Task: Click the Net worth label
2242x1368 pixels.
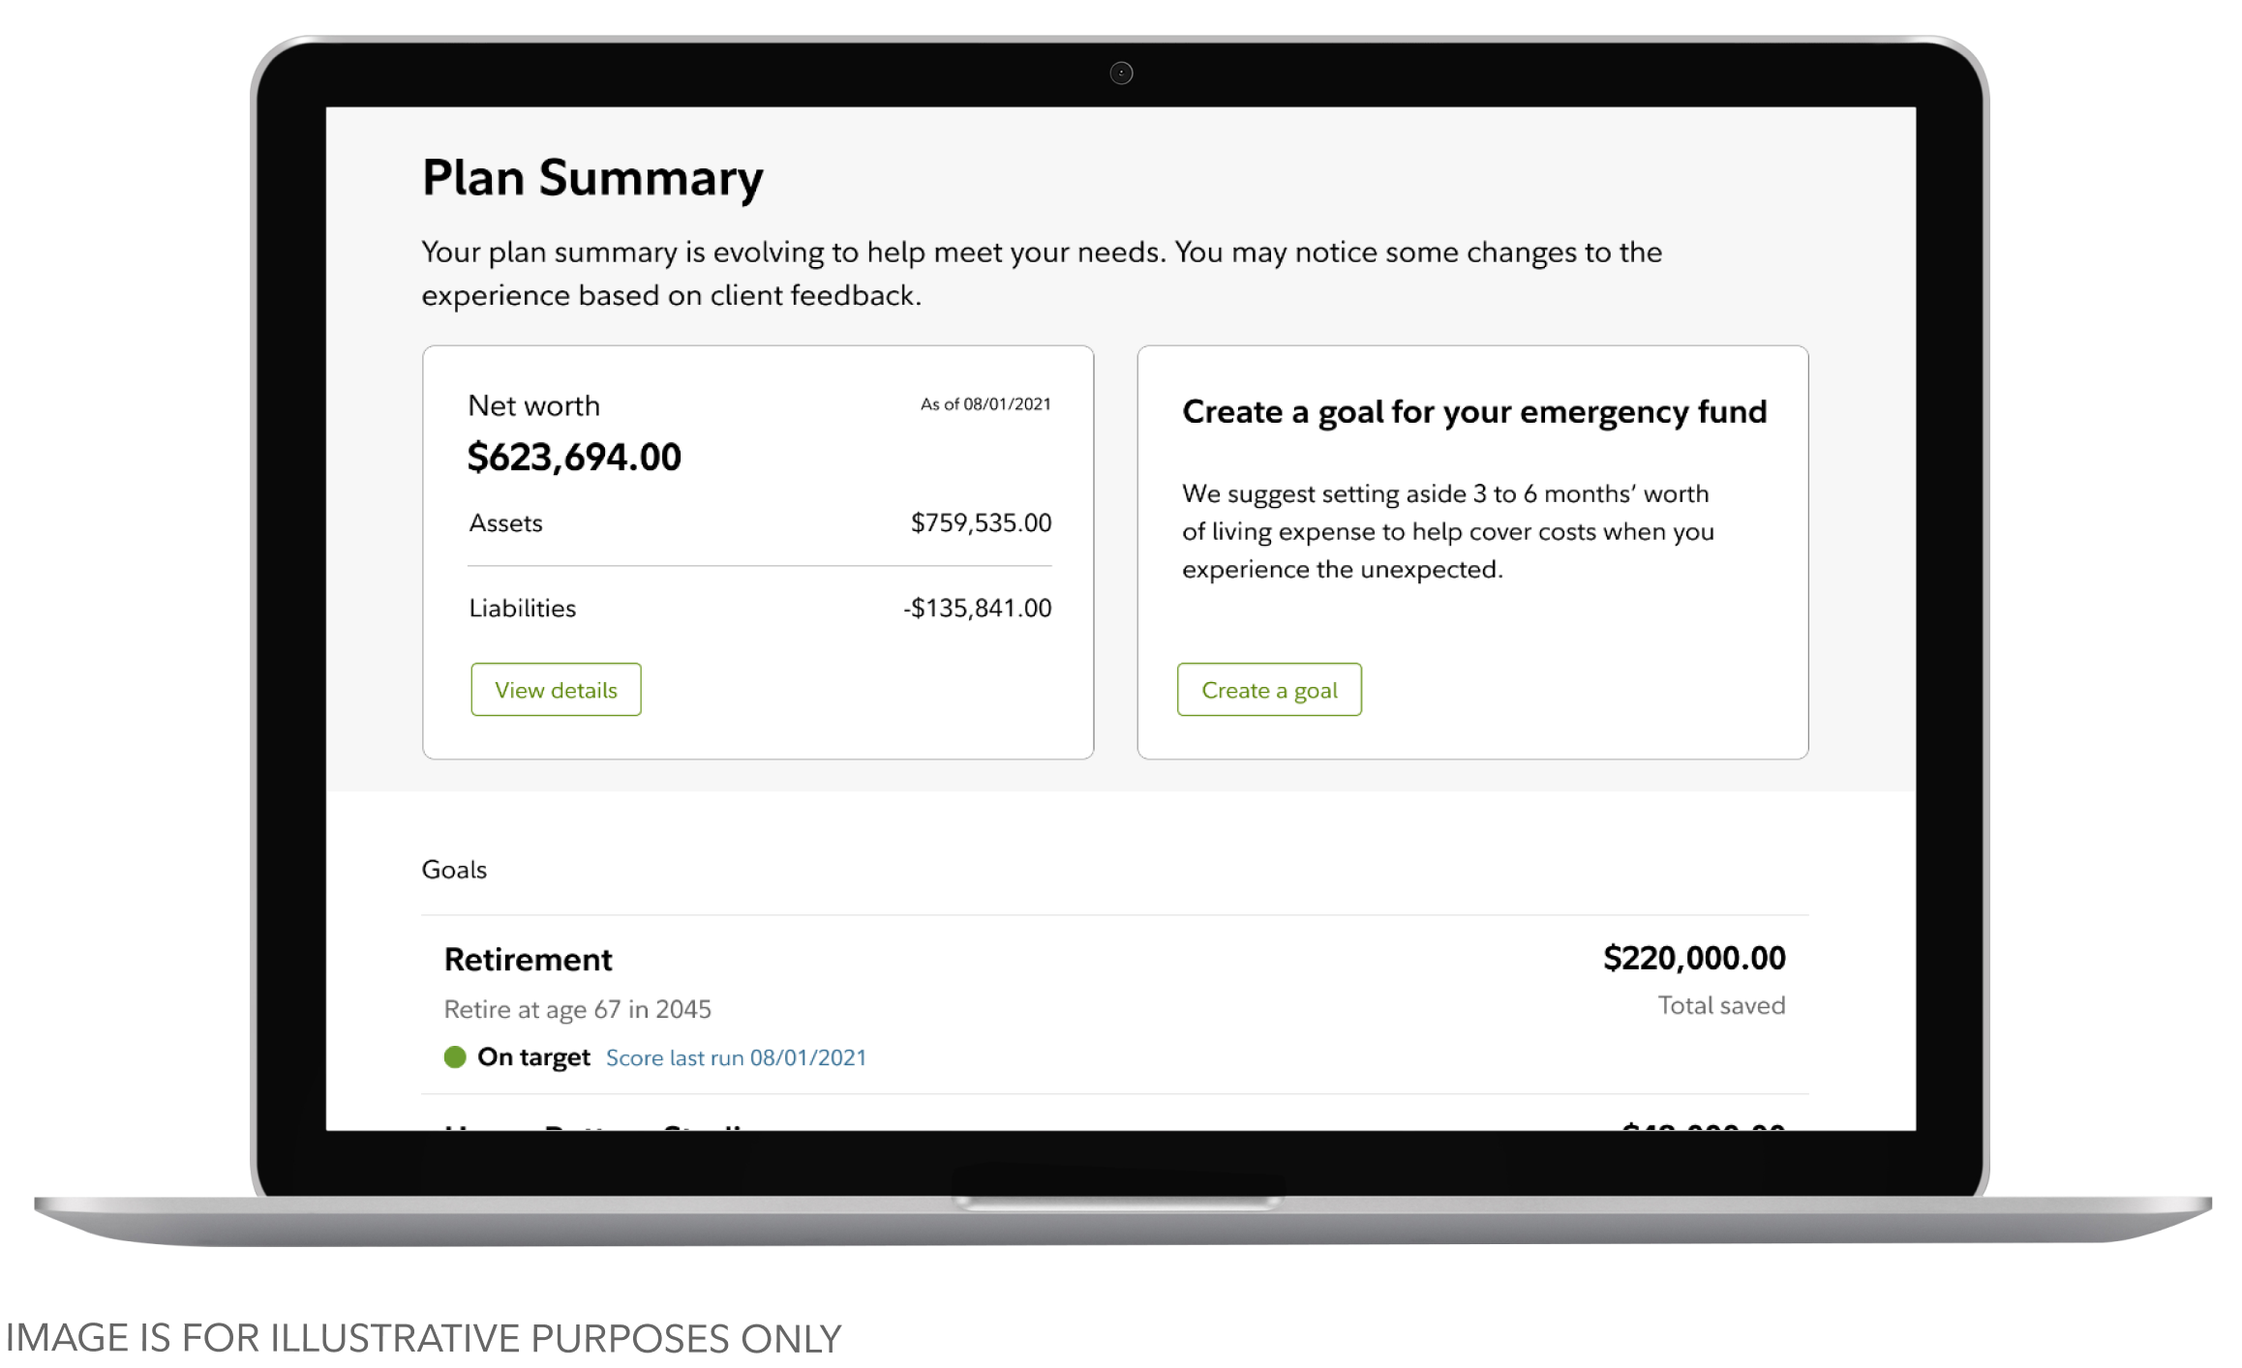Action: [x=533, y=405]
